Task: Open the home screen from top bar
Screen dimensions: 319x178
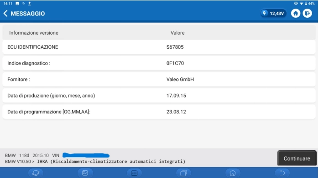Action: (x=296, y=13)
